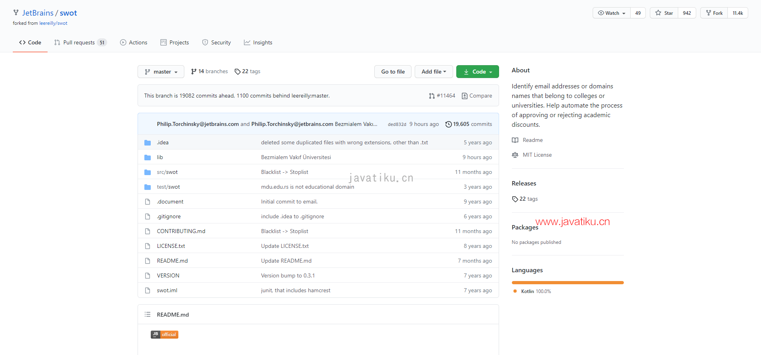Screen dimensions: 761x355
Task: Click the Star button
Action: point(664,13)
